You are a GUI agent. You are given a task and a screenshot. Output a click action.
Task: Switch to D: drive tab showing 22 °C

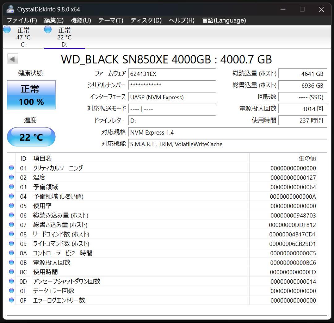tap(65, 37)
